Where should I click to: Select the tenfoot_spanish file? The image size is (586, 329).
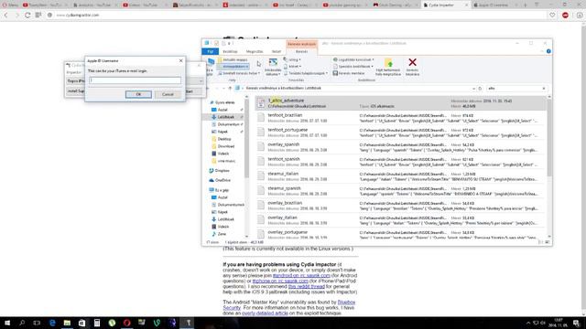(x=400, y=162)
